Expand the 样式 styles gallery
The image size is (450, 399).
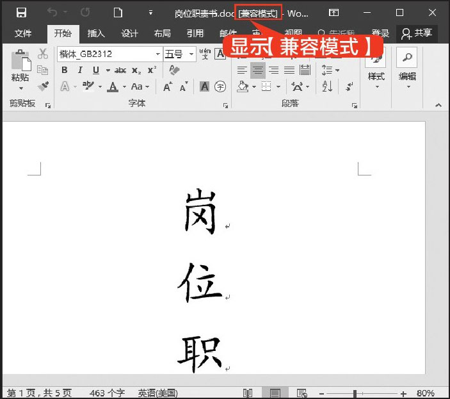pyautogui.click(x=376, y=77)
